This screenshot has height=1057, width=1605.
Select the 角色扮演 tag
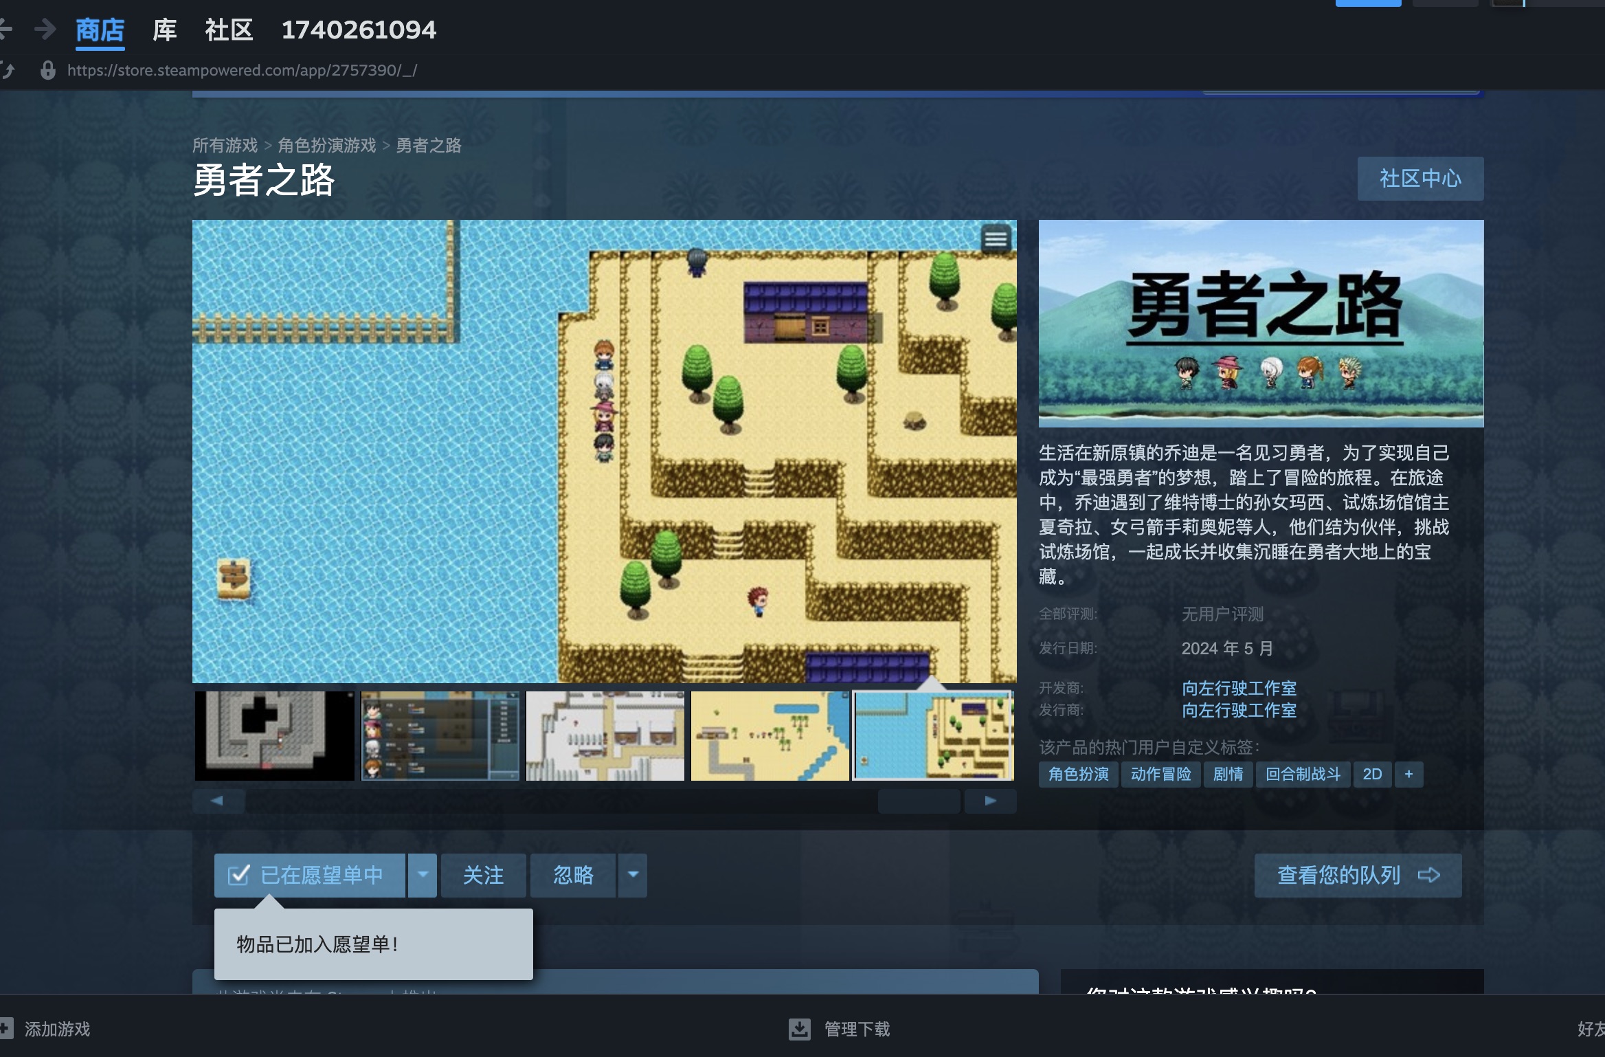(1078, 775)
